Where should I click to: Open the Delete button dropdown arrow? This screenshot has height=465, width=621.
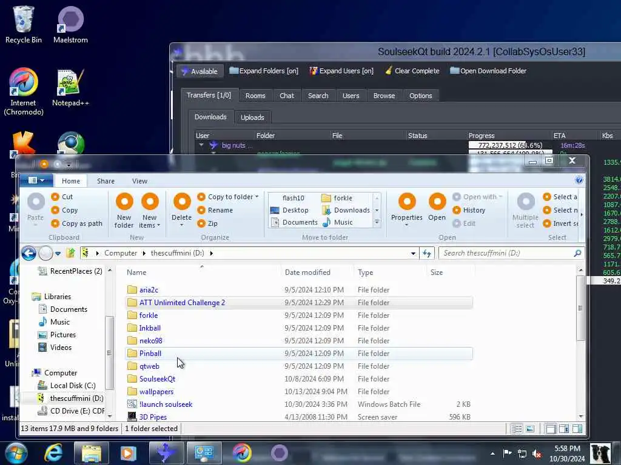pyautogui.click(x=182, y=225)
